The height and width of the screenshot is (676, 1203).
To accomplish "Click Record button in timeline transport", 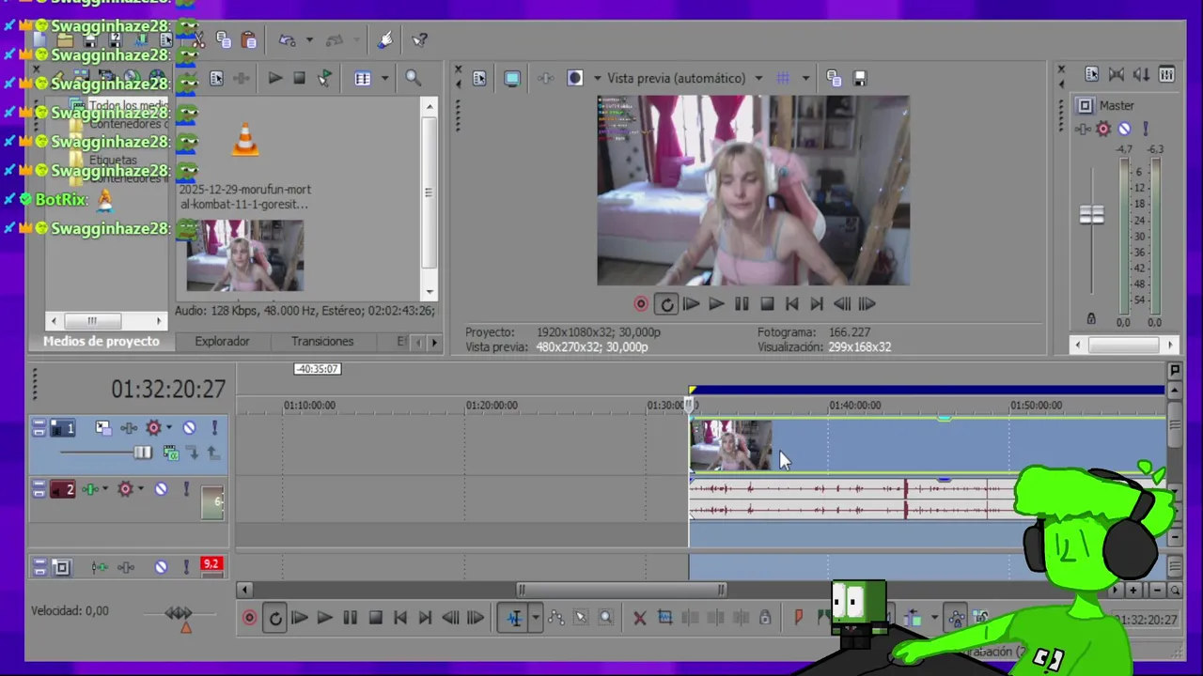I will 249,618.
